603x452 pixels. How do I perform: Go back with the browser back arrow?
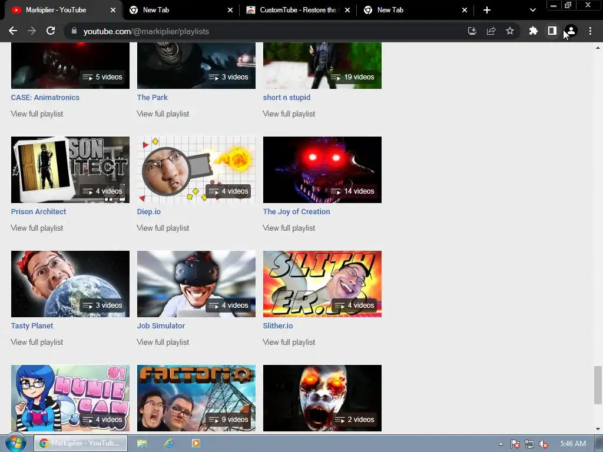coord(13,31)
